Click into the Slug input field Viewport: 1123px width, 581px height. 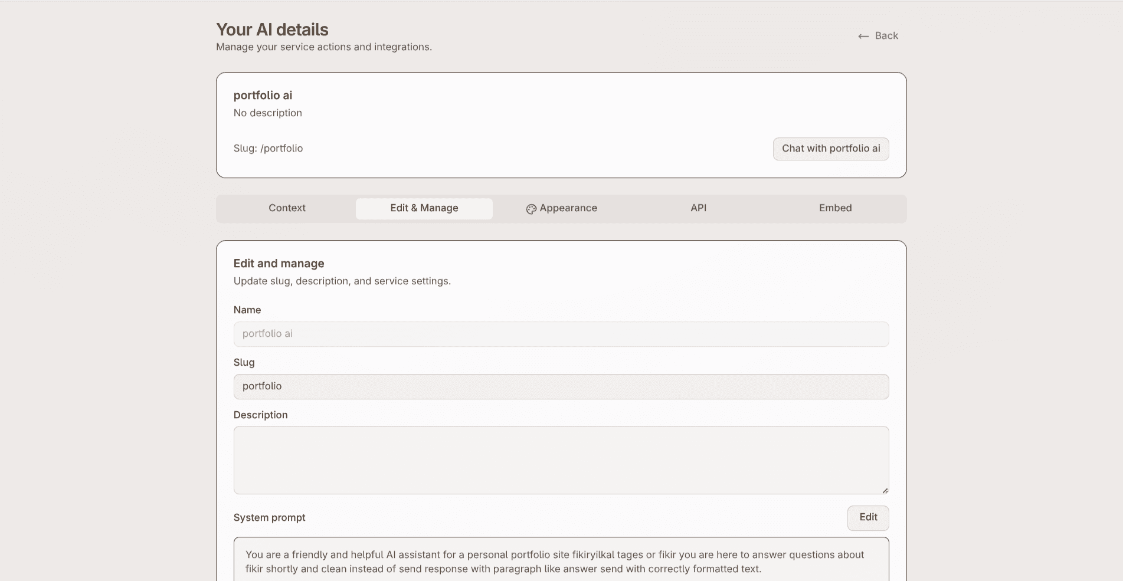tap(561, 386)
